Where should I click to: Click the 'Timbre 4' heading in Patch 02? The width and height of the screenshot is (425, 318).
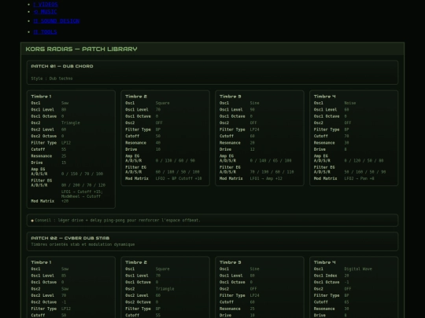(x=325, y=262)
